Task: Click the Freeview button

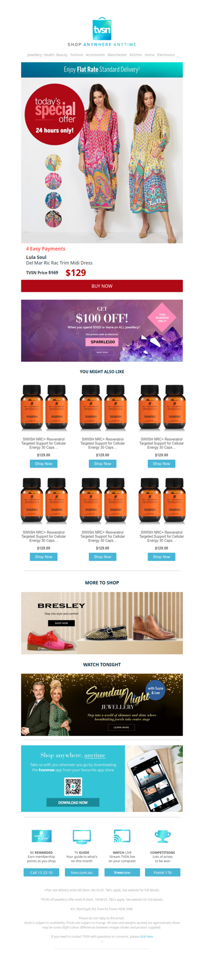Action: pos(122,873)
